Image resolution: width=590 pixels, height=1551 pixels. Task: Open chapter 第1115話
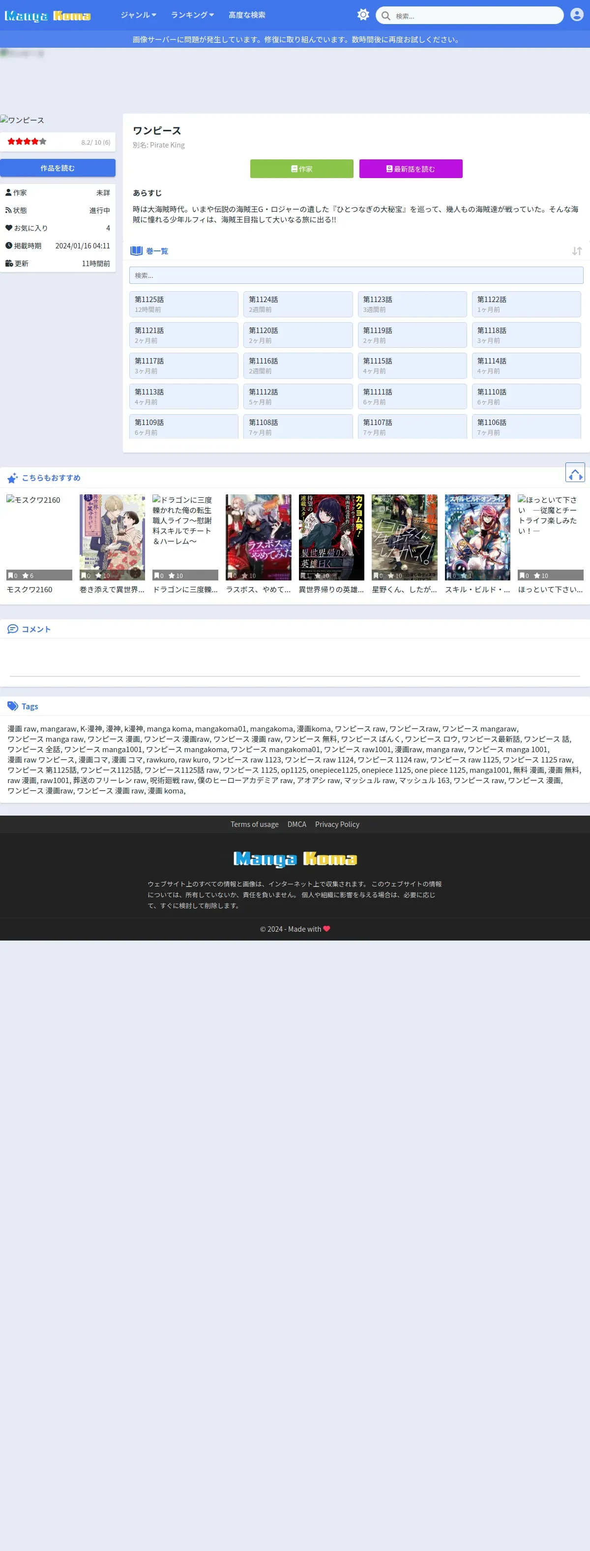tap(413, 366)
